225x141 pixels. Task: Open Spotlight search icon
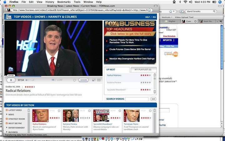pyautogui.click(x=220, y=2)
